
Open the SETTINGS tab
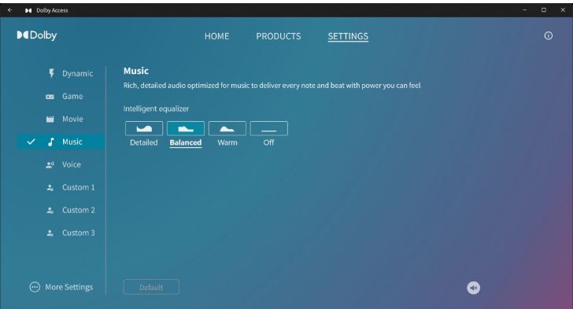pyautogui.click(x=348, y=36)
